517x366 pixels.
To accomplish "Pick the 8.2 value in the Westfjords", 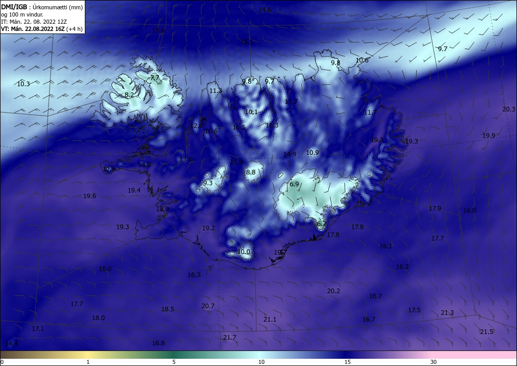I will point(129,94).
